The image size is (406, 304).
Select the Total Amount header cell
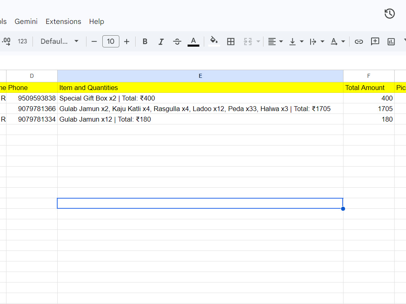[x=369, y=88]
